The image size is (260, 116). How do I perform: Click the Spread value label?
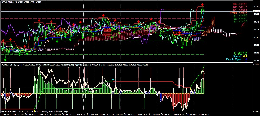[238, 56]
